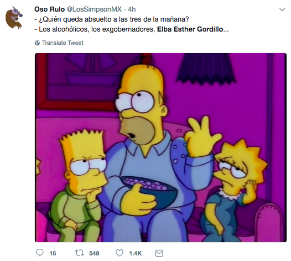Click the Oso Rulo display name
The height and width of the screenshot is (261, 291).
(49, 9)
